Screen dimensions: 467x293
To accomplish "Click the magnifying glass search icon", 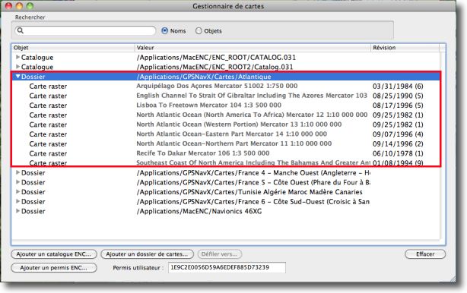I will (x=21, y=30).
